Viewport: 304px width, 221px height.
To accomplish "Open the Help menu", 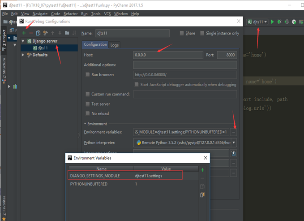I will click(x=135, y=14).
